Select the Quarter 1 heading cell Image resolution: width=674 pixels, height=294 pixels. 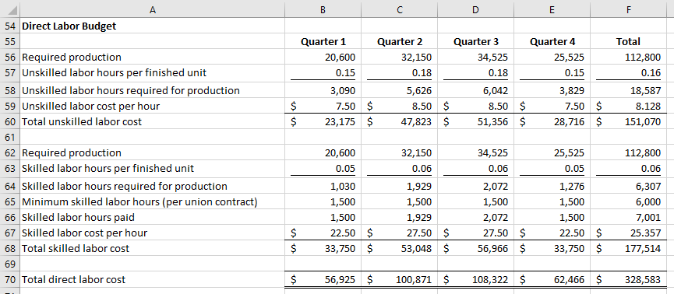(323, 42)
